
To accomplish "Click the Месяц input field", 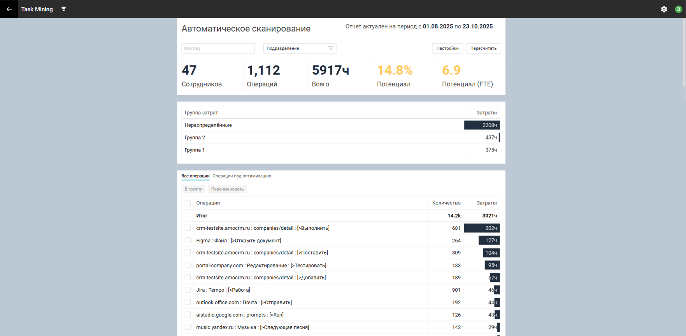I will click(218, 48).
